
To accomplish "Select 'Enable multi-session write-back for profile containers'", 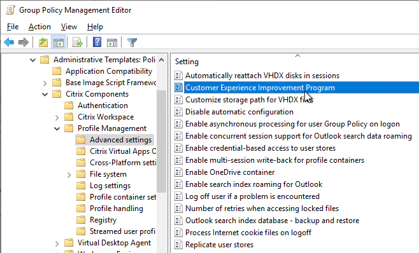I will pos(274,160).
